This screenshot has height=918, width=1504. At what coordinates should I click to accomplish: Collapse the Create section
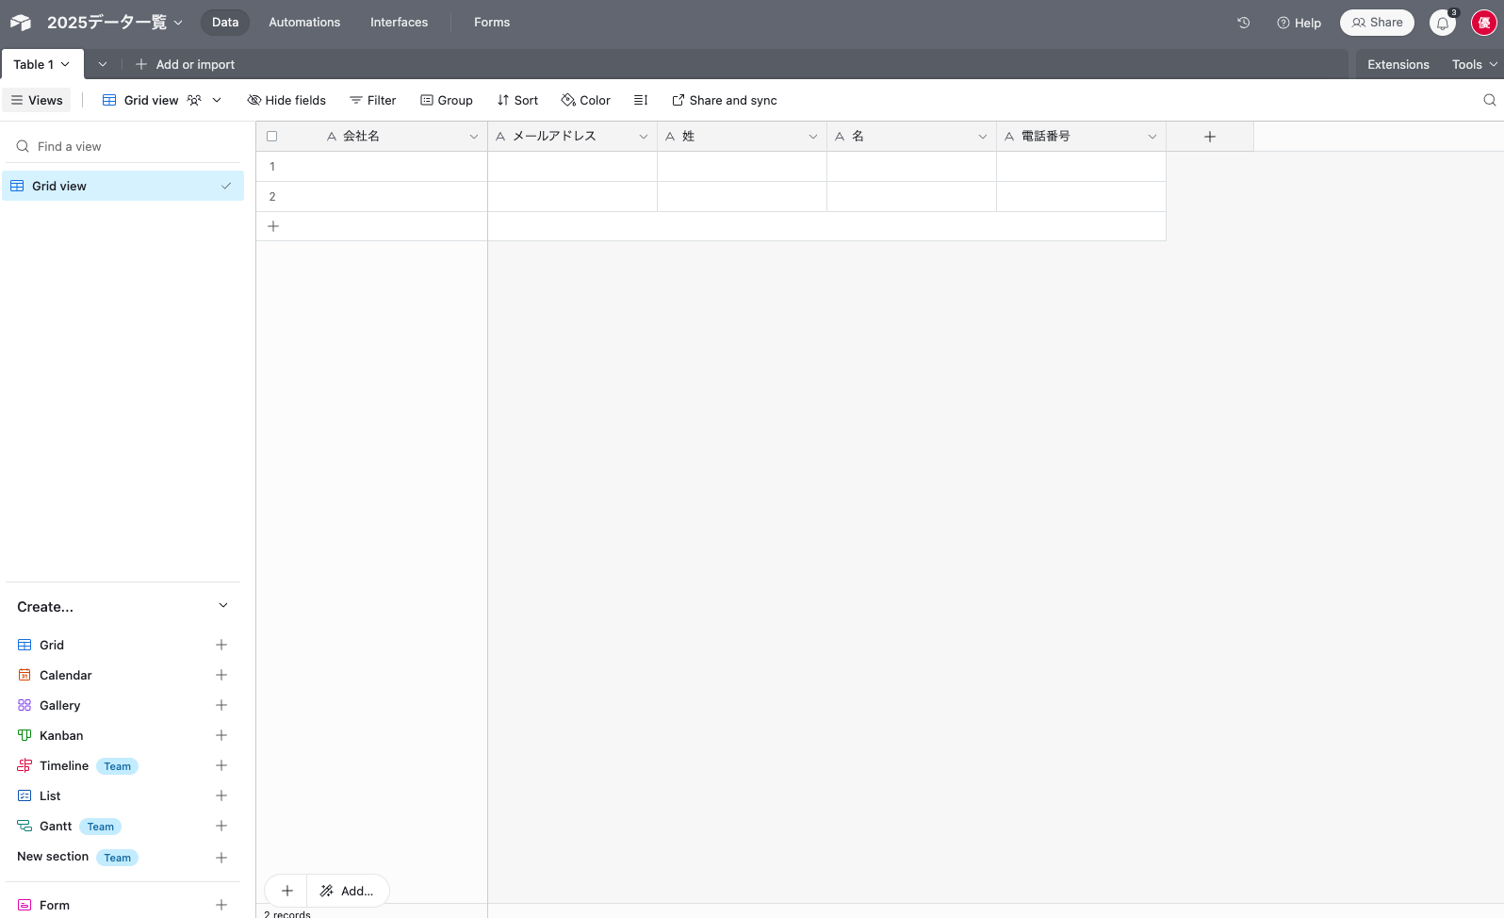223,606
